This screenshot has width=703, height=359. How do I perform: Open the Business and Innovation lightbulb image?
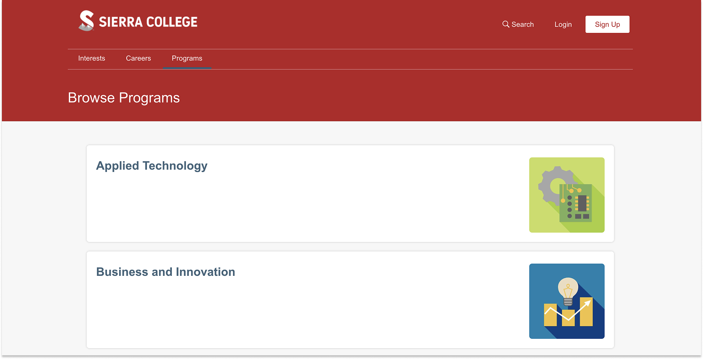click(567, 301)
